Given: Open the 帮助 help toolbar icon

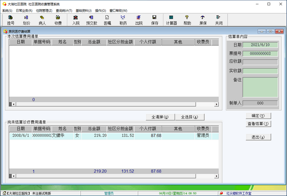Looking at the screenshot, I should pyautogui.click(x=187, y=20).
